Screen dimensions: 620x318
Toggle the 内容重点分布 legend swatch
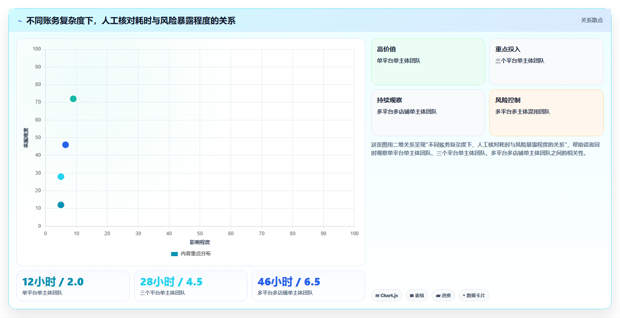(174, 254)
